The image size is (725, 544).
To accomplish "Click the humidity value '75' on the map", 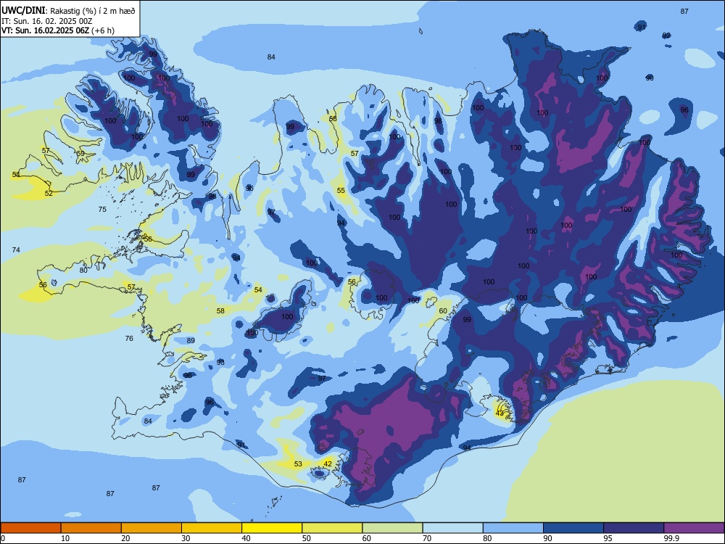I will point(102,209).
